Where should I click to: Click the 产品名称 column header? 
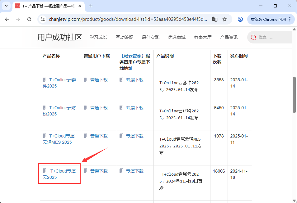click(51, 56)
